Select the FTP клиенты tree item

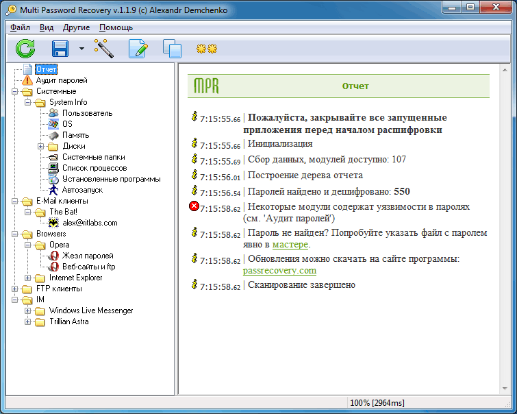tap(59, 289)
